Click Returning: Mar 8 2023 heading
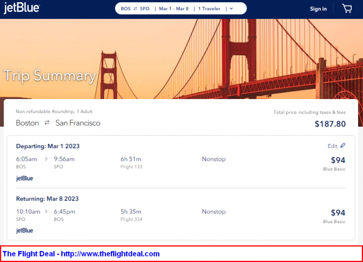Viewport: 363px width, 262px height. pos(47,199)
